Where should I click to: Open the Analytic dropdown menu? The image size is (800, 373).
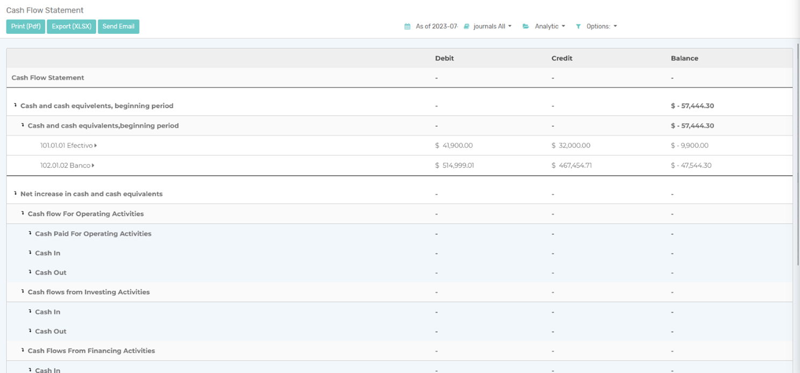[549, 26]
